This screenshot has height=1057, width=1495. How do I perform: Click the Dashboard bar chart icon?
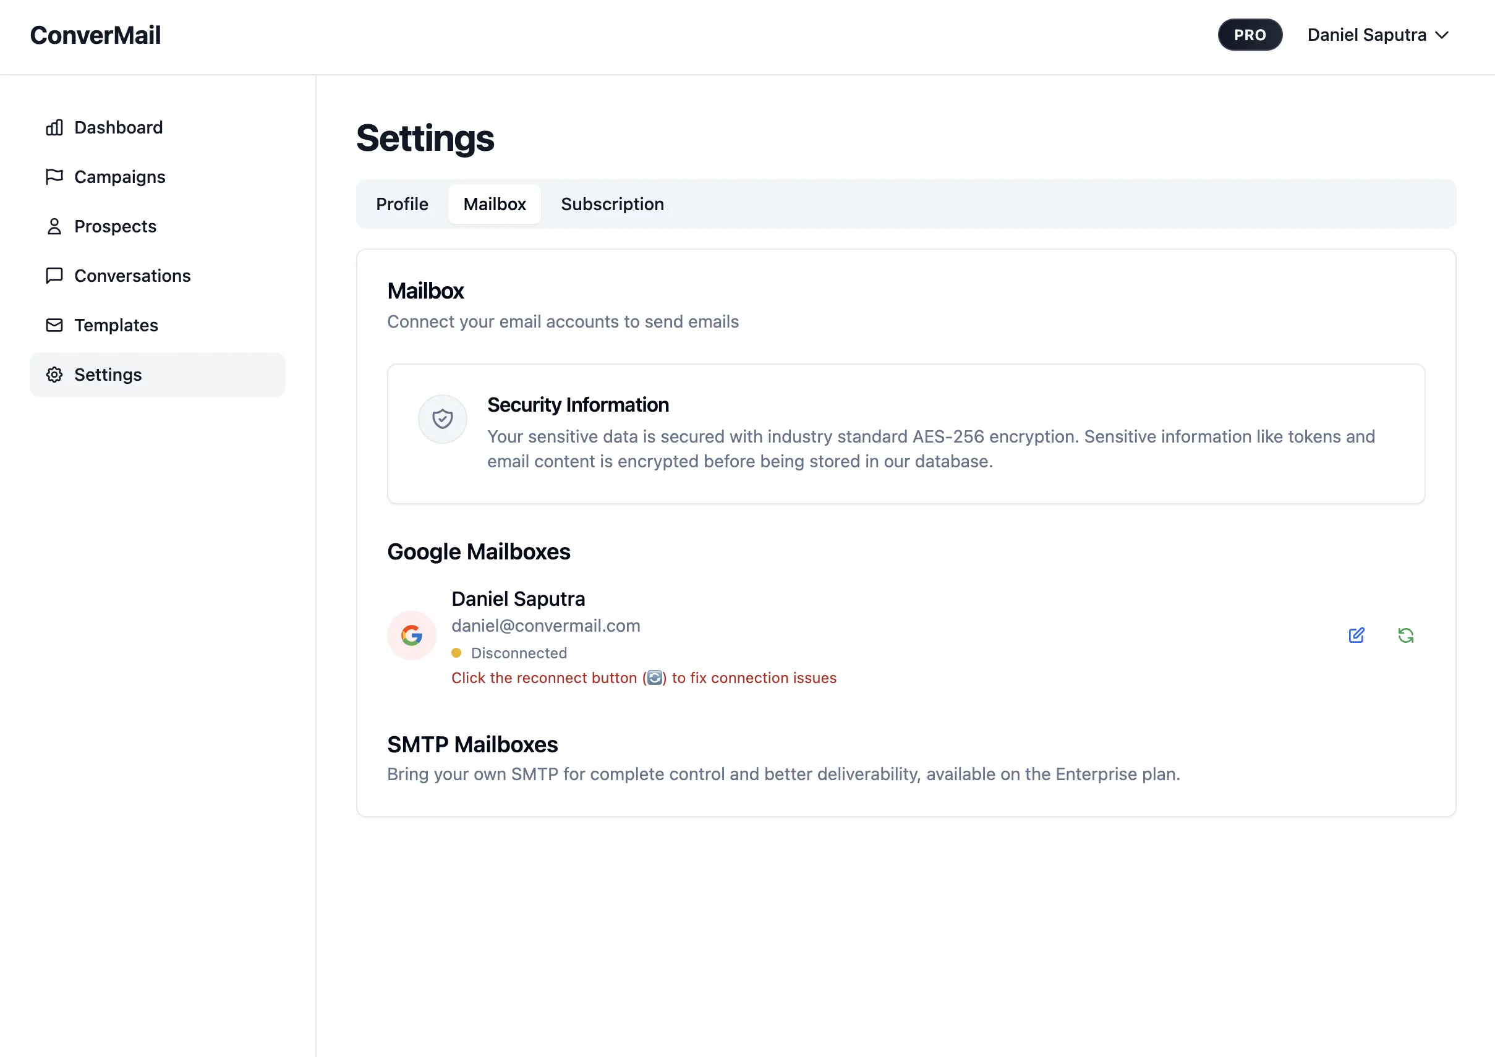point(54,127)
